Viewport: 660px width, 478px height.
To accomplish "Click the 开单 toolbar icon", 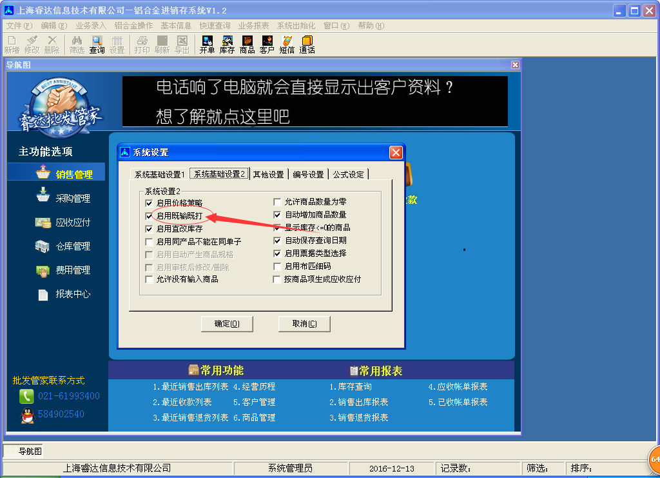I will point(207,45).
